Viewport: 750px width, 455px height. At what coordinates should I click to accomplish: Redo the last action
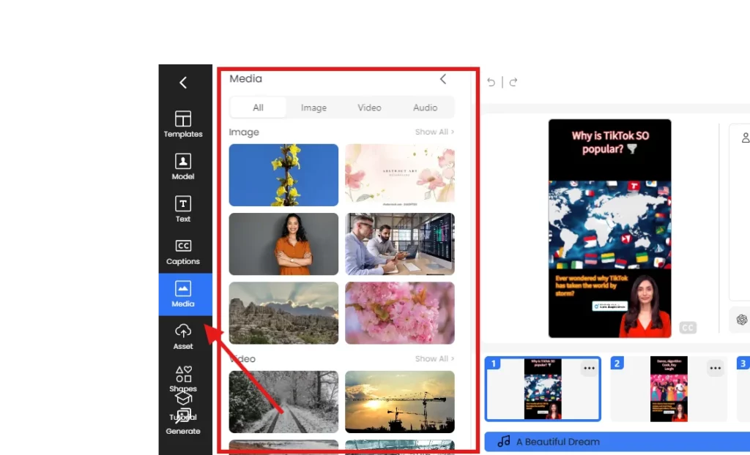(513, 82)
